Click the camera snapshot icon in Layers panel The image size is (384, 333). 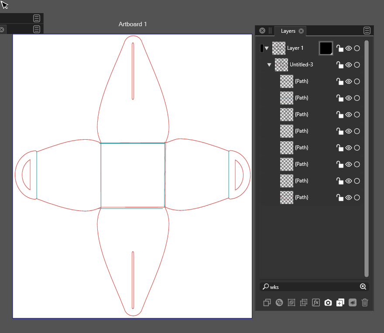pos(328,302)
